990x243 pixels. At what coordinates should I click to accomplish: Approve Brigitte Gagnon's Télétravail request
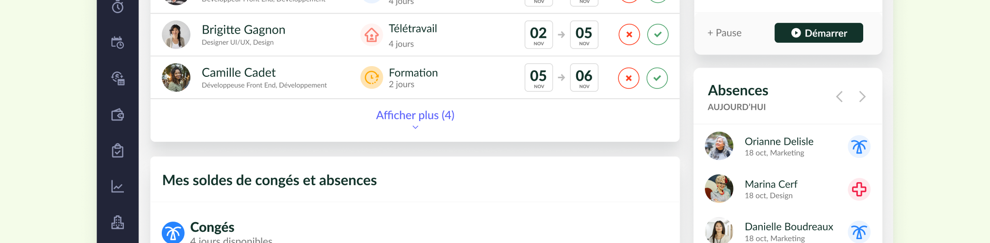(x=658, y=35)
